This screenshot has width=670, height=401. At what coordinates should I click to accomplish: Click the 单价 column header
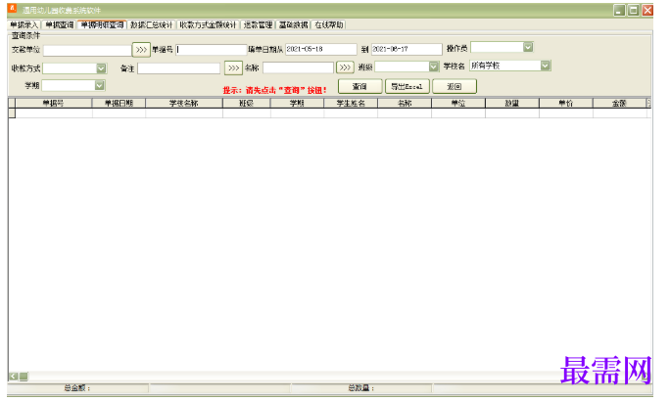point(566,103)
